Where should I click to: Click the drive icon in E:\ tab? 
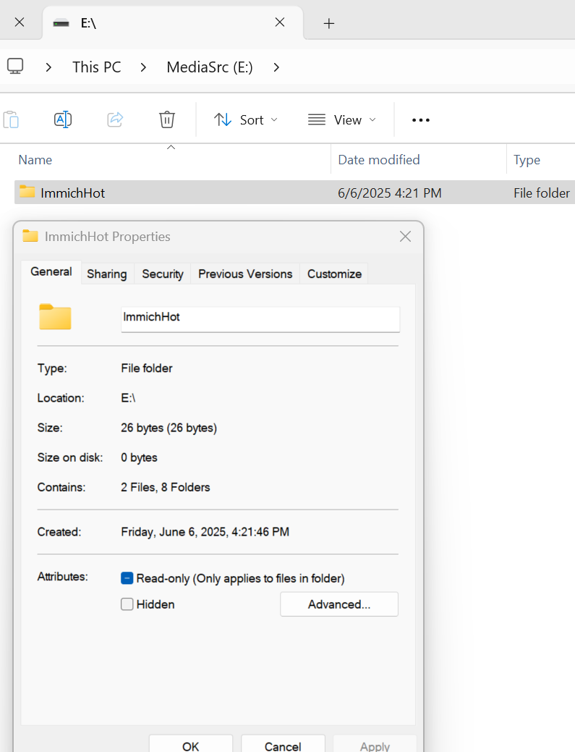[x=61, y=23]
